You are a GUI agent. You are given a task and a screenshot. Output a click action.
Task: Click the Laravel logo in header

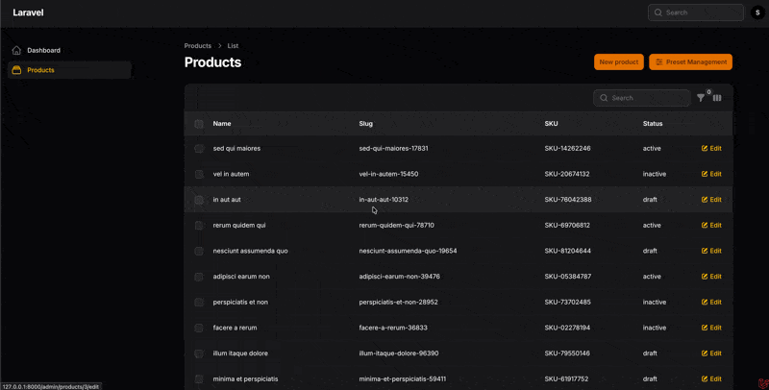[28, 12]
